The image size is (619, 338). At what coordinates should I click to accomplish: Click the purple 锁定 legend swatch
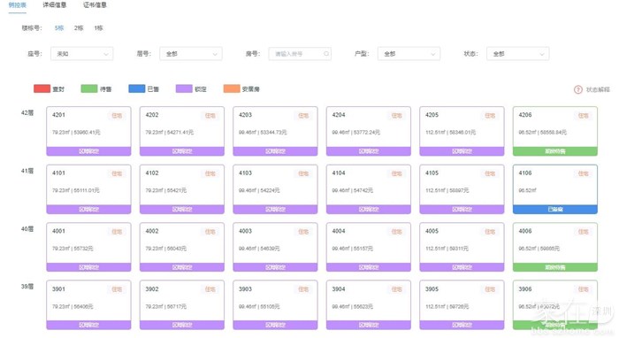184,88
